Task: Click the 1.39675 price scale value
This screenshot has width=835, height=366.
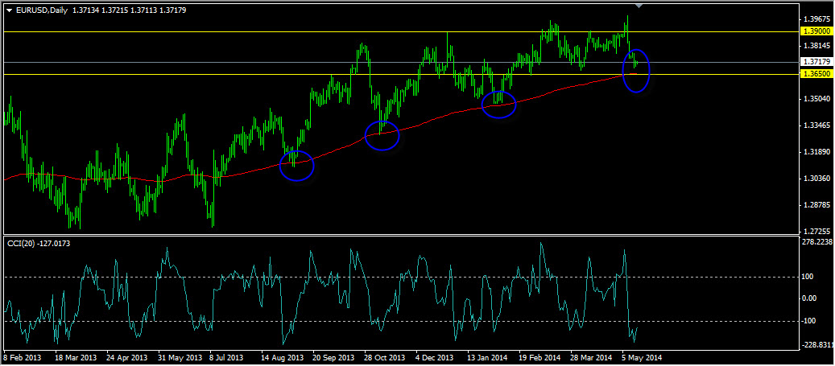Action: click(x=818, y=19)
